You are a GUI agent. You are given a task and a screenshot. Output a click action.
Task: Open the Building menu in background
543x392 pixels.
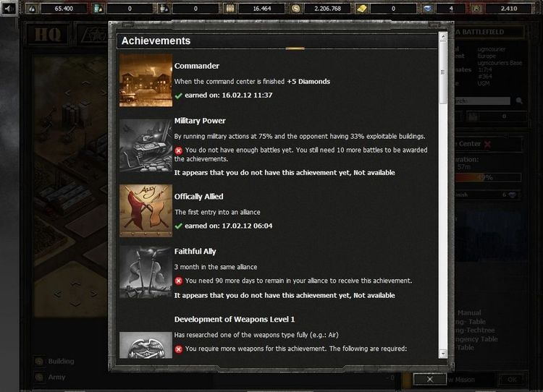click(61, 361)
